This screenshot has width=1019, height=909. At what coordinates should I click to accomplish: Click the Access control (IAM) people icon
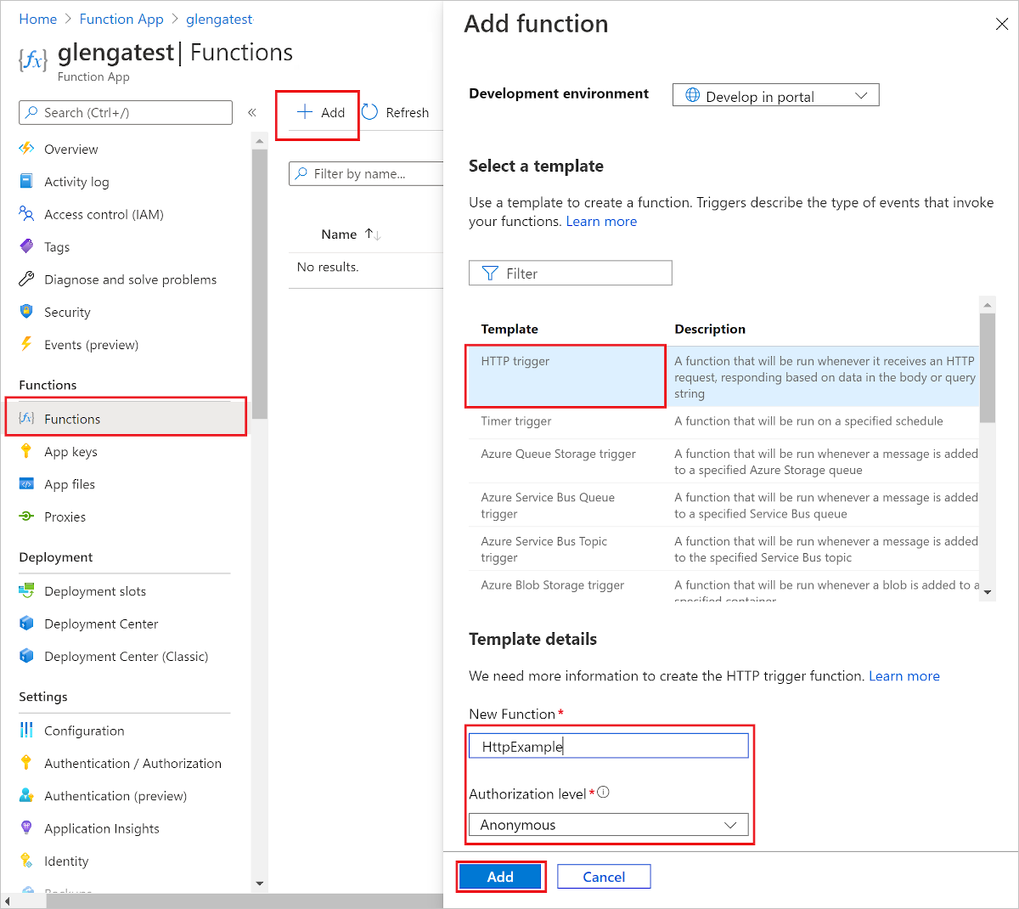pyautogui.click(x=26, y=214)
